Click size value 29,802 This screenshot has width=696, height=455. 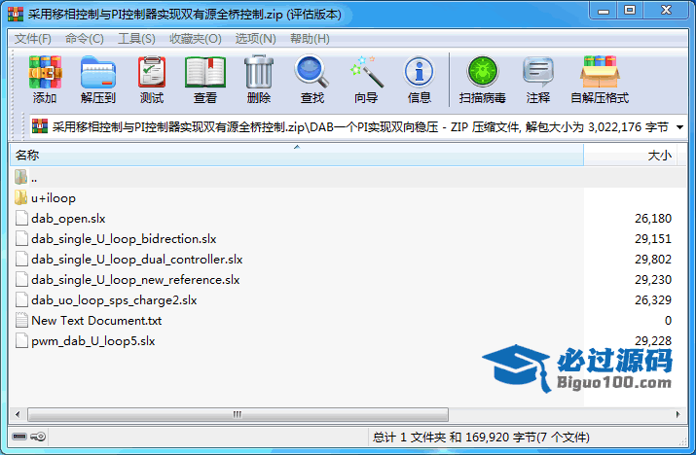pos(653,259)
